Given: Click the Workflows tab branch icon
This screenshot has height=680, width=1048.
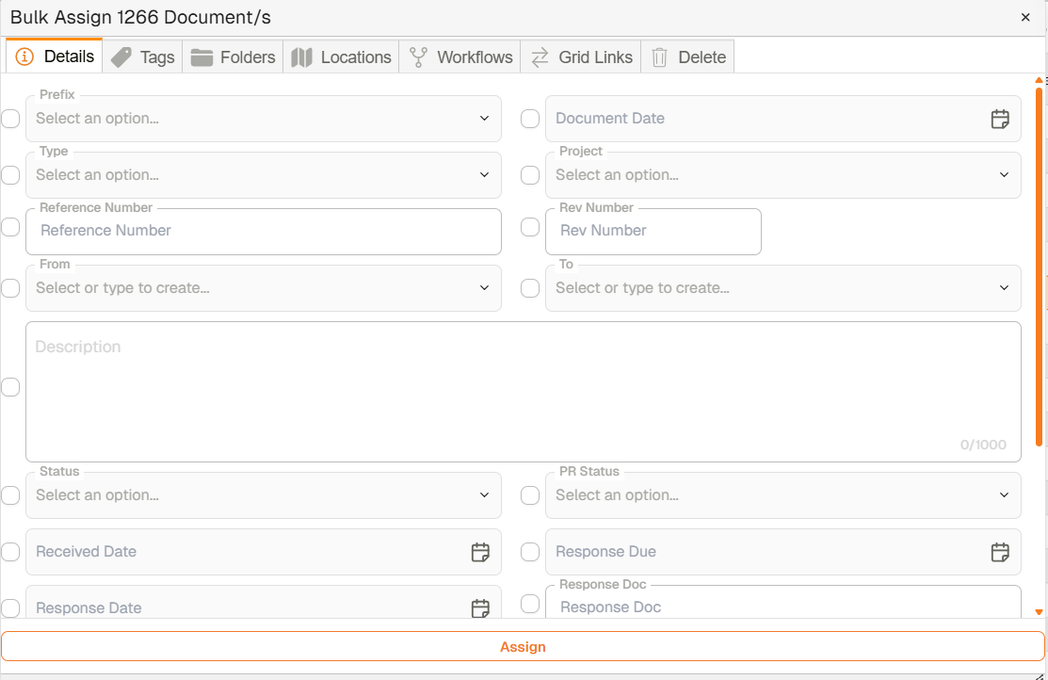Looking at the screenshot, I should pos(418,57).
